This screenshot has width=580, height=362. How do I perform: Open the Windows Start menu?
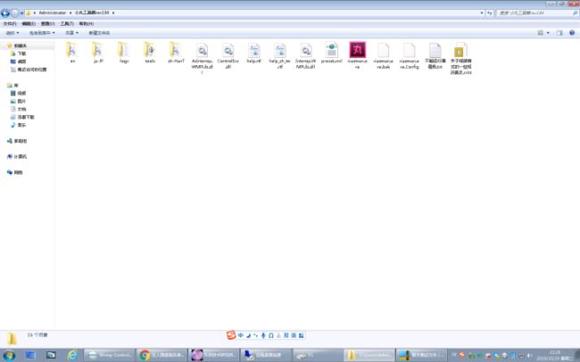pos(8,355)
